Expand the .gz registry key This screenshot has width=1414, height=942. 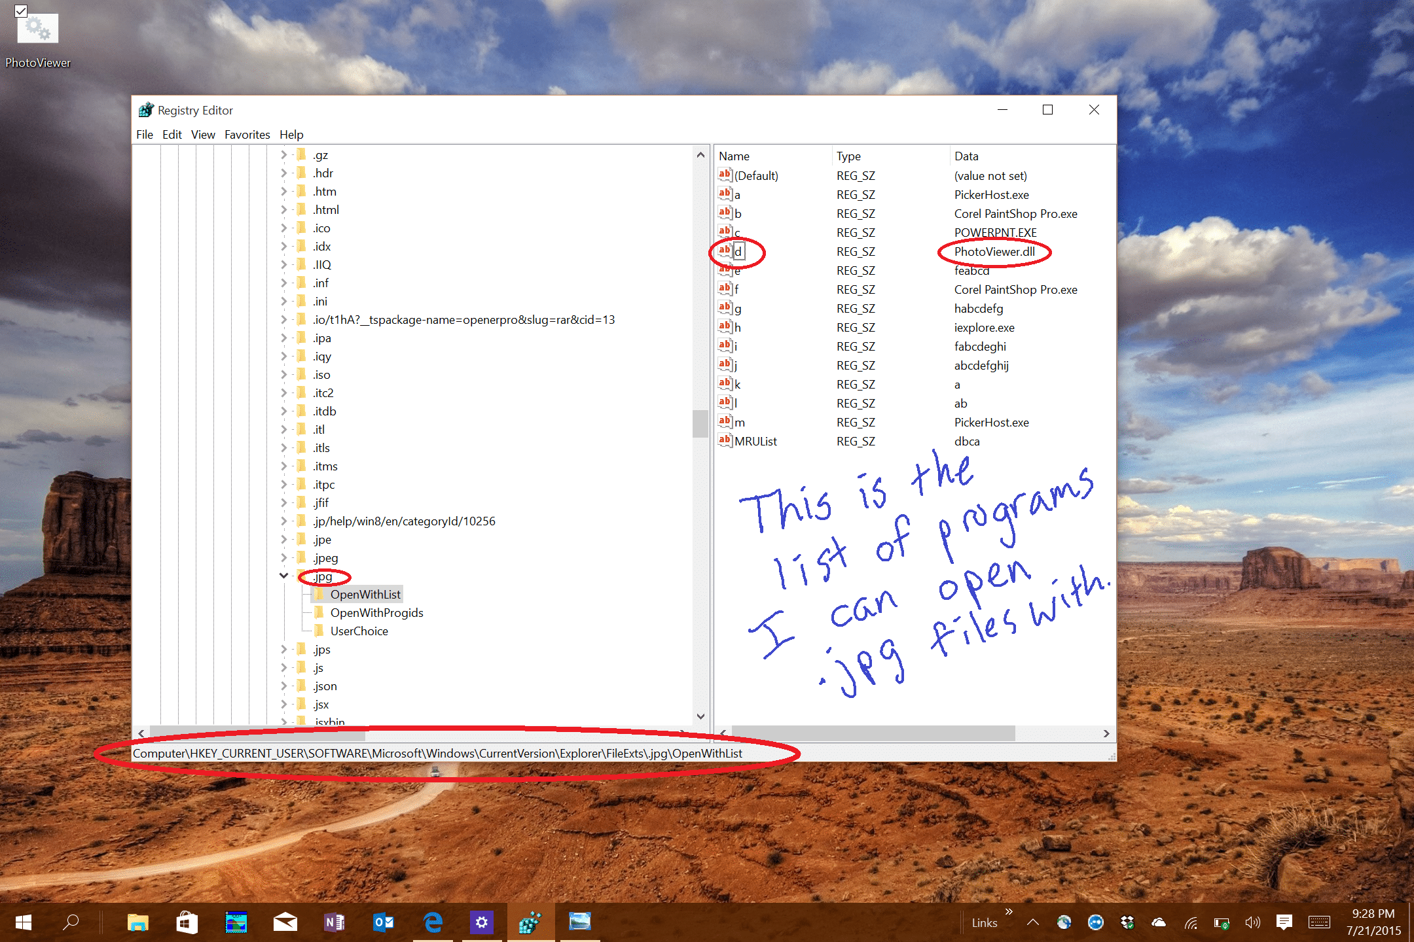tap(283, 154)
